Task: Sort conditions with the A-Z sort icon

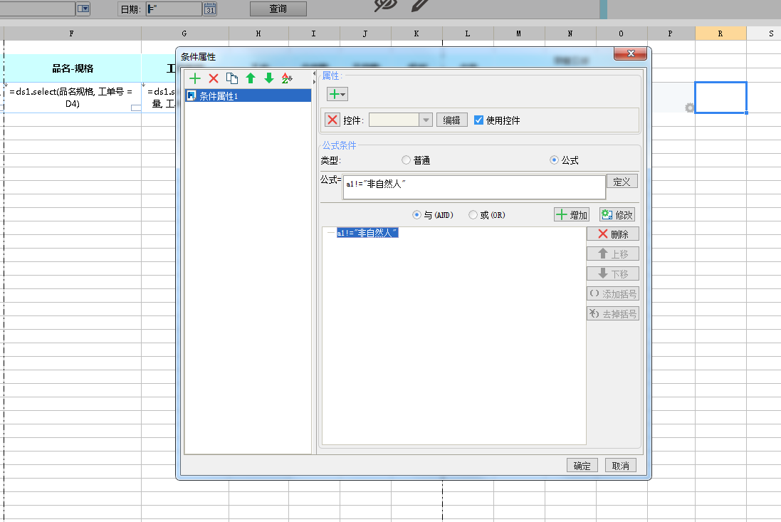Action: [x=287, y=78]
